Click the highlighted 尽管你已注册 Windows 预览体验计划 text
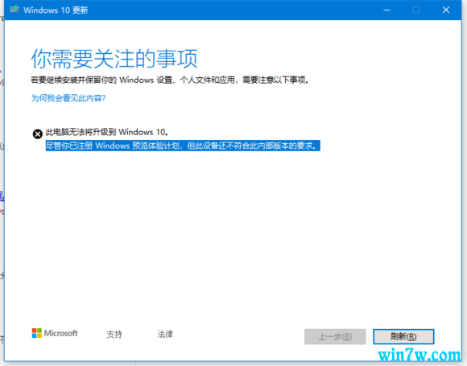 (x=183, y=146)
